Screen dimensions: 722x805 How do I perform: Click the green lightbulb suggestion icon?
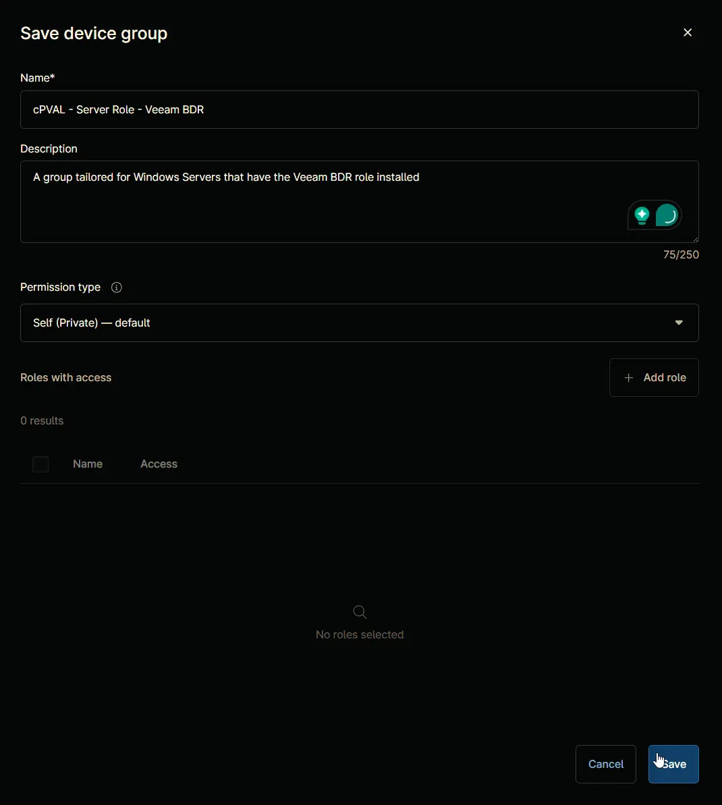(642, 215)
